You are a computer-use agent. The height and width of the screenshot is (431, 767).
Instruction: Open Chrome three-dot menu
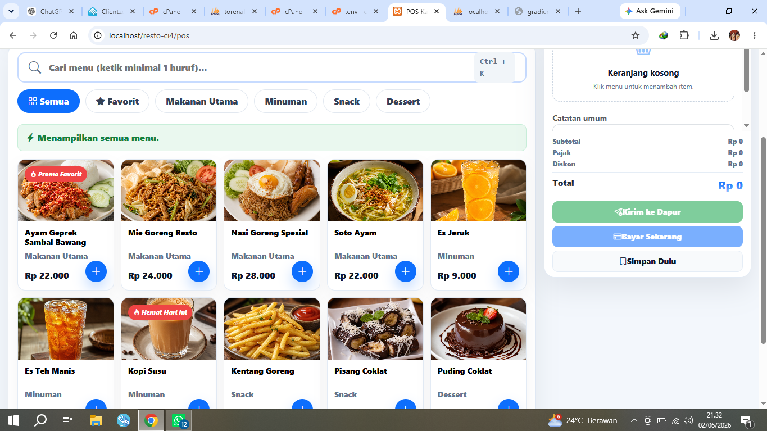754,35
